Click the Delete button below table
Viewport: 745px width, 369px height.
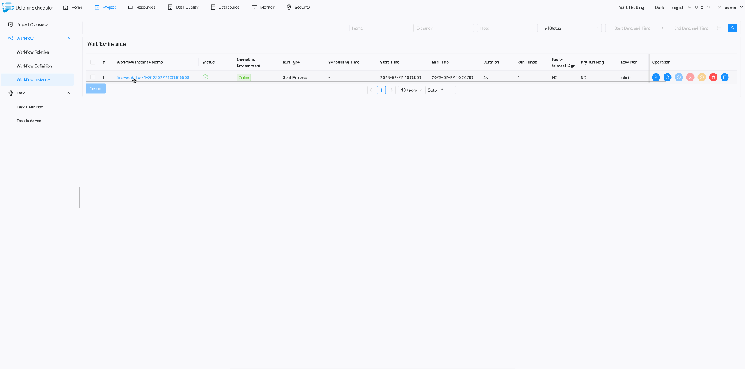95,89
